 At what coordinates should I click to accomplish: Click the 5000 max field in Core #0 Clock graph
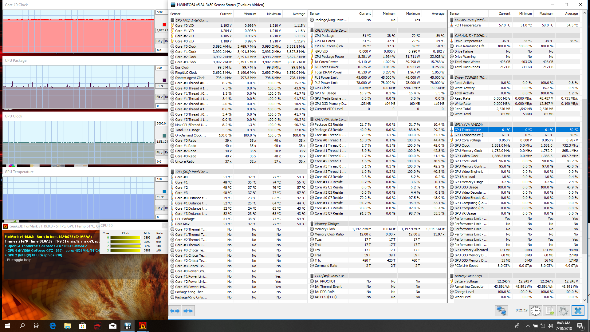coord(162,12)
